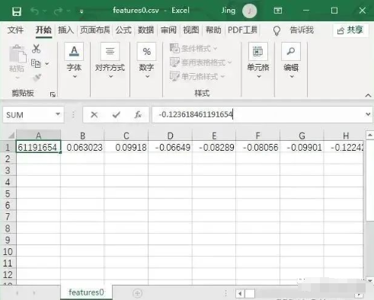Select column A header
The width and height of the screenshot is (374, 300).
pyautogui.click(x=38, y=136)
